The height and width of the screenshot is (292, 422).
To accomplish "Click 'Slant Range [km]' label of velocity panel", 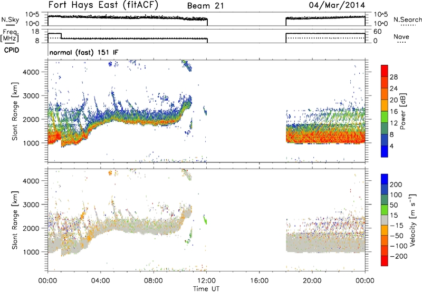I will (15, 220).
